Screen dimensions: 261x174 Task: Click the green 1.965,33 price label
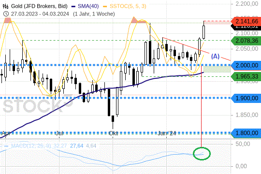point(246,76)
